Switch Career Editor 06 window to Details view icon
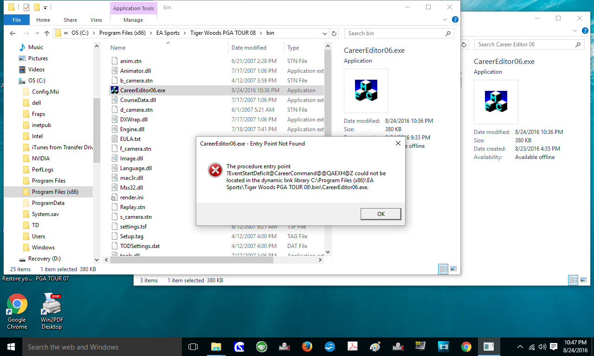Image resolution: width=594 pixels, height=356 pixels. click(x=573, y=280)
